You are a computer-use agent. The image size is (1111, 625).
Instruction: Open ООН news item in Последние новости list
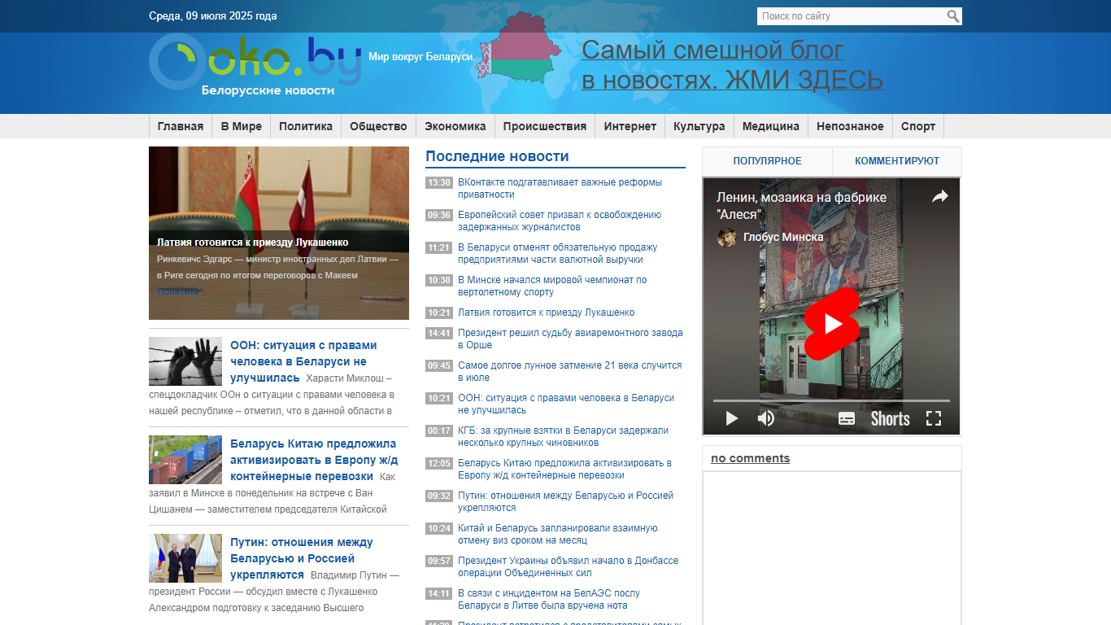(x=566, y=404)
